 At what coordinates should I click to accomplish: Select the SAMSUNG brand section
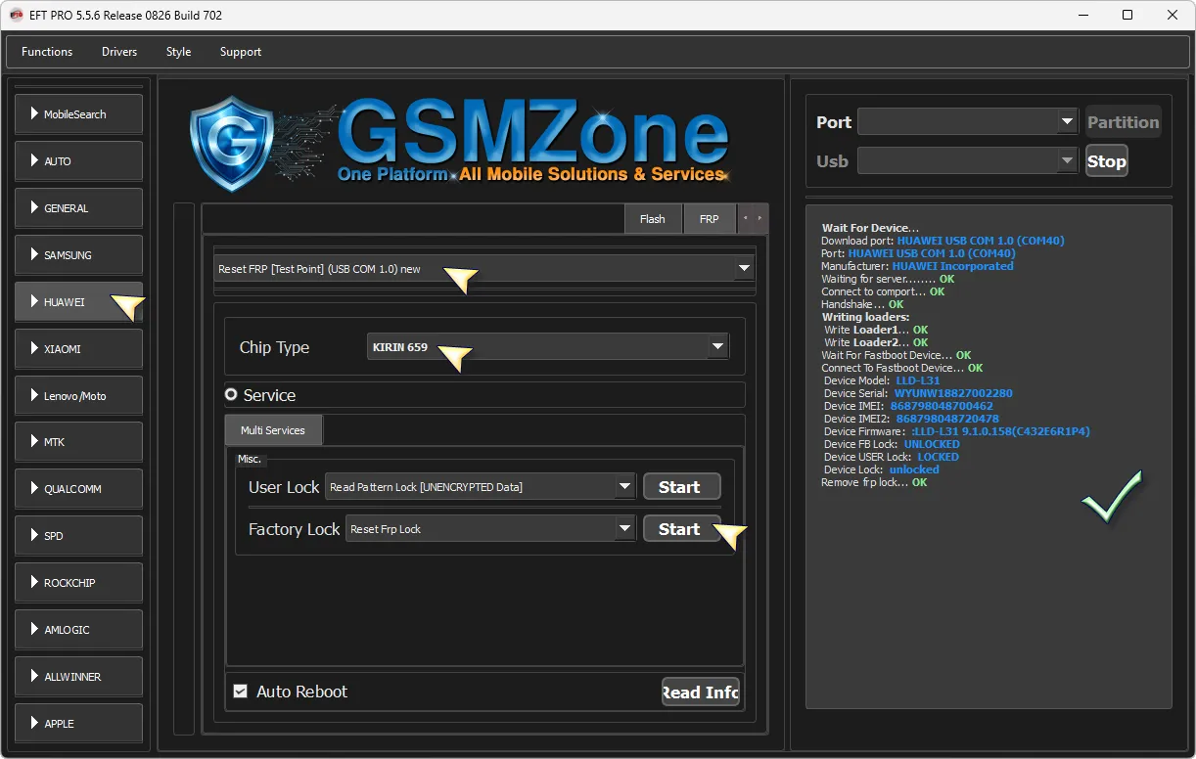point(78,255)
